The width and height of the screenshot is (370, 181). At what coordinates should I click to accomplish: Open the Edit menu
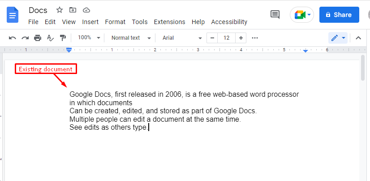50,22
